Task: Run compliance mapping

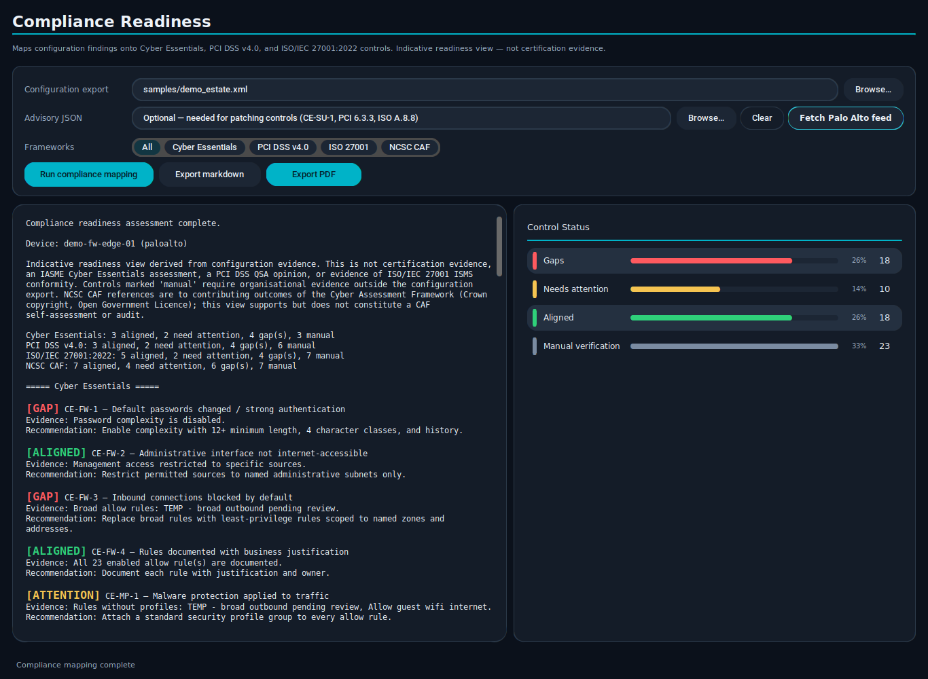Action: (x=88, y=175)
